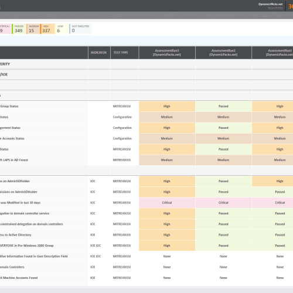Click MITREANSSI test type in LAPS row

[x=122, y=160]
